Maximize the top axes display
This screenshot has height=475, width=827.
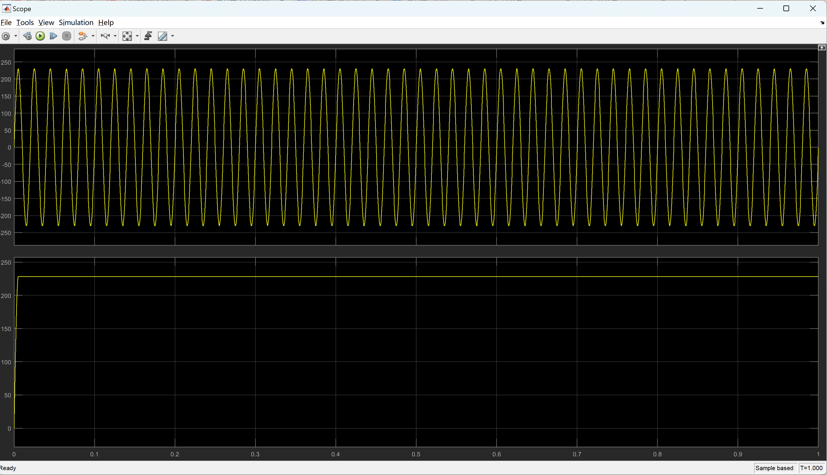(822, 48)
